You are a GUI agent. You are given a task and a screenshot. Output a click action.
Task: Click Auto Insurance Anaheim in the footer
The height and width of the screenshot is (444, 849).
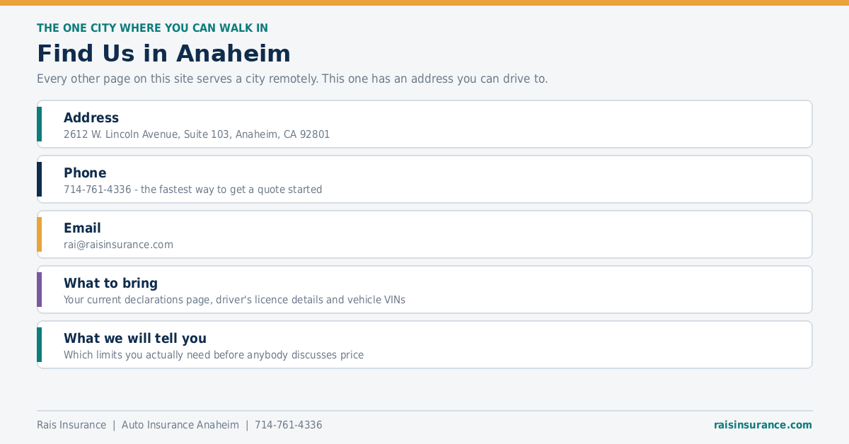180,425
